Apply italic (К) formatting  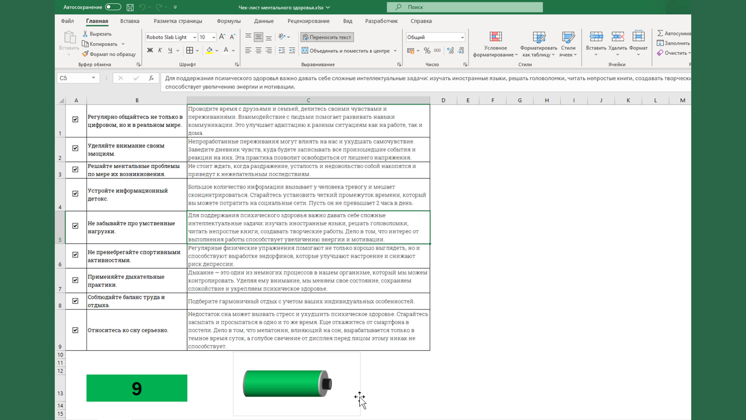(160, 50)
